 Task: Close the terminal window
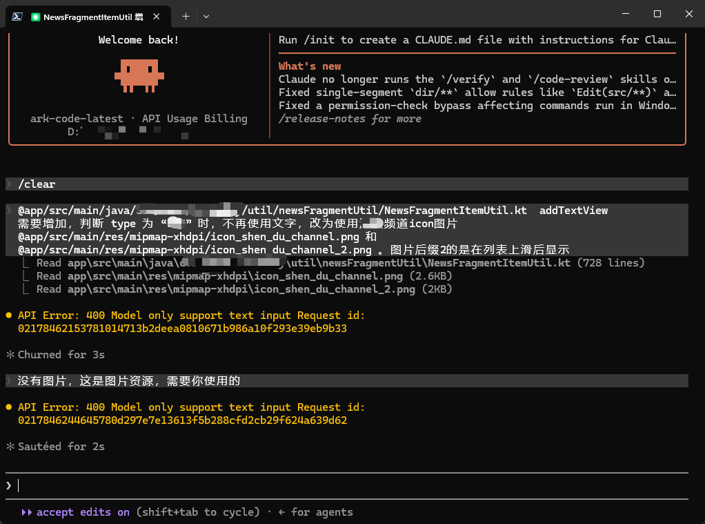[x=689, y=14]
